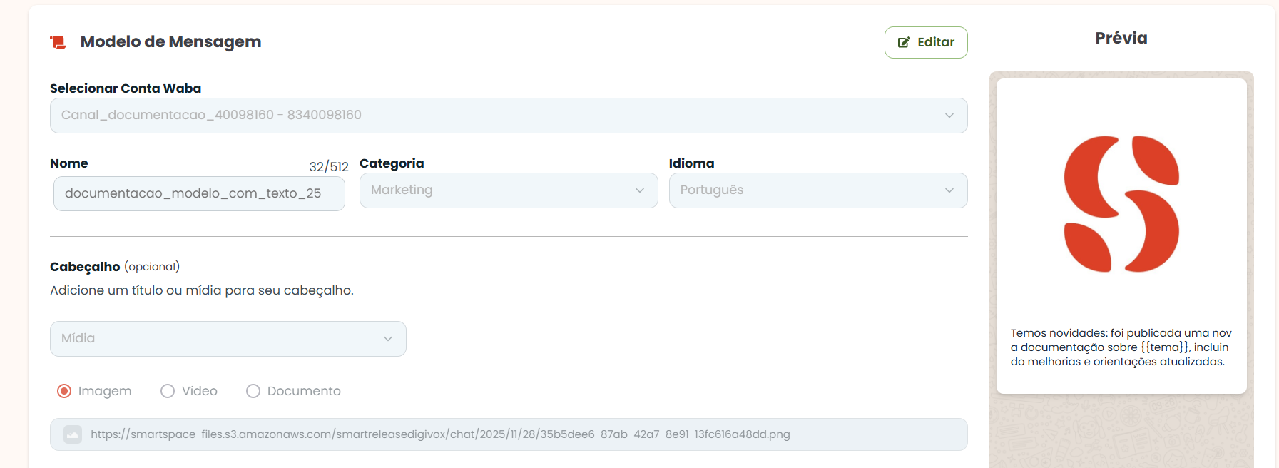This screenshot has width=1279, height=468.
Task: Open the Selecionar Conta Waba dropdown
Action: (x=509, y=116)
